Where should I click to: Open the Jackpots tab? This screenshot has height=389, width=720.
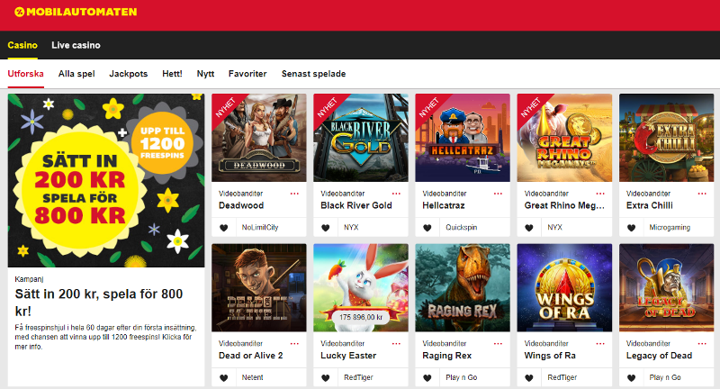point(129,74)
